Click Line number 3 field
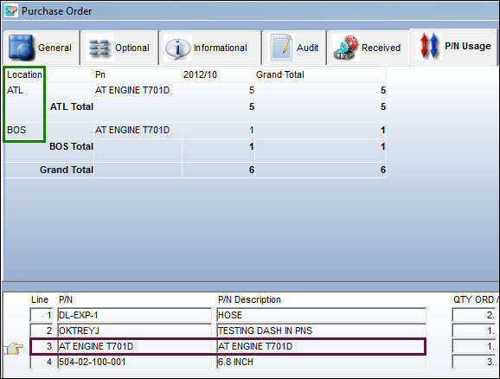 (41, 346)
